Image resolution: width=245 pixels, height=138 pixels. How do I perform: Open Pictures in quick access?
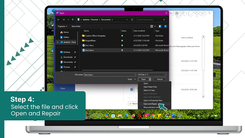pyautogui.click(x=65, y=67)
